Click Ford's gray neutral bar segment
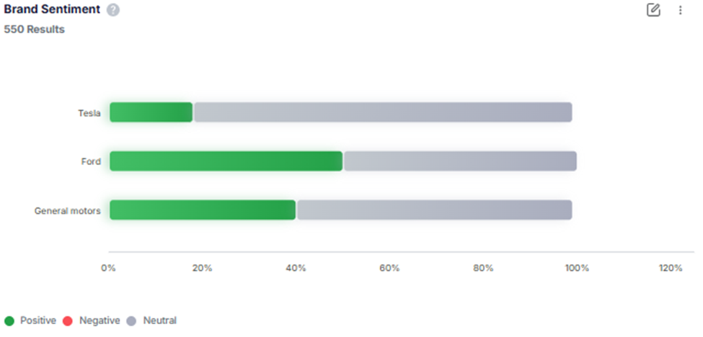The height and width of the screenshot is (337, 703). (460, 161)
